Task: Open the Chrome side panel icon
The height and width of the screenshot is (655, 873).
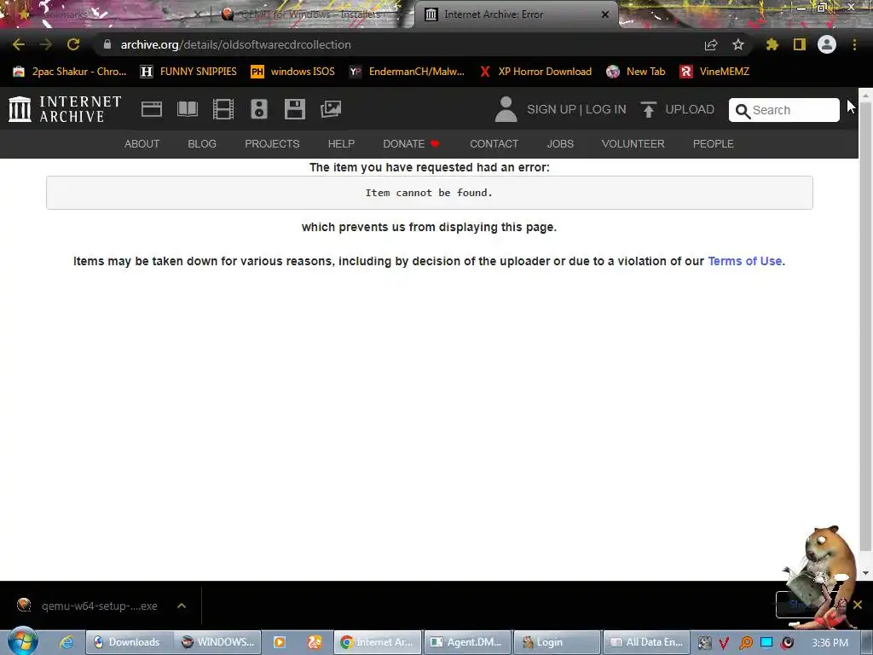Action: pyautogui.click(x=800, y=44)
